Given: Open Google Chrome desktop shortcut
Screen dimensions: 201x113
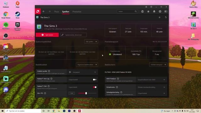Looking at the screenshot, I should 6,15.
